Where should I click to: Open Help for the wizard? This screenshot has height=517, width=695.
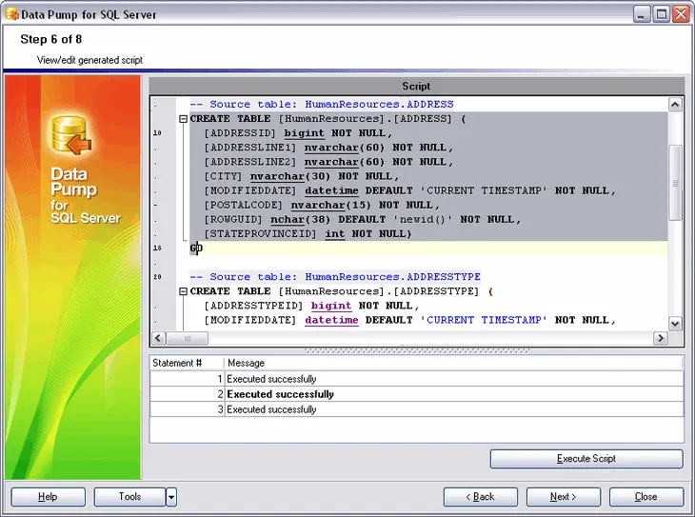[x=48, y=497]
